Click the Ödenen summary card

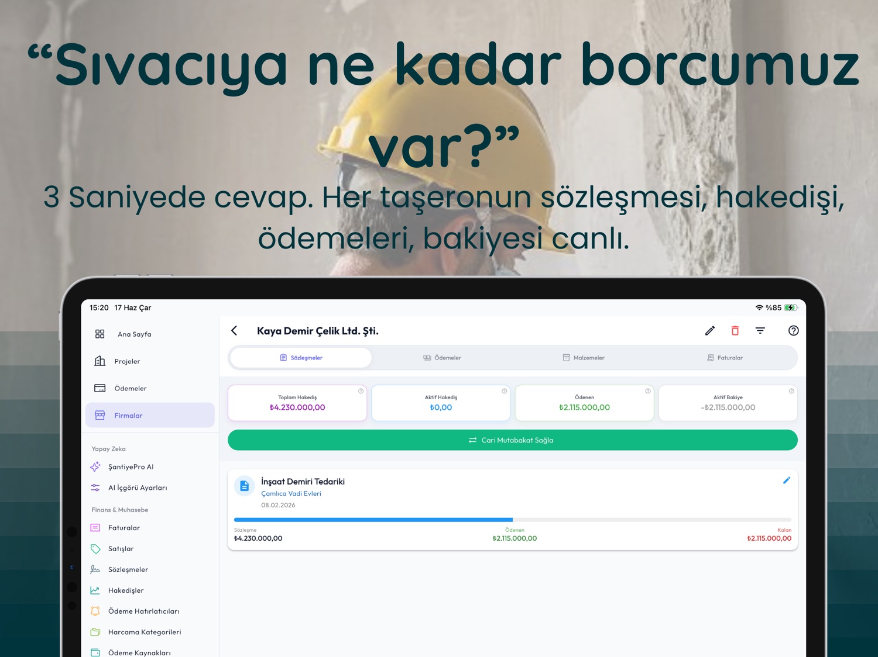[x=584, y=403]
